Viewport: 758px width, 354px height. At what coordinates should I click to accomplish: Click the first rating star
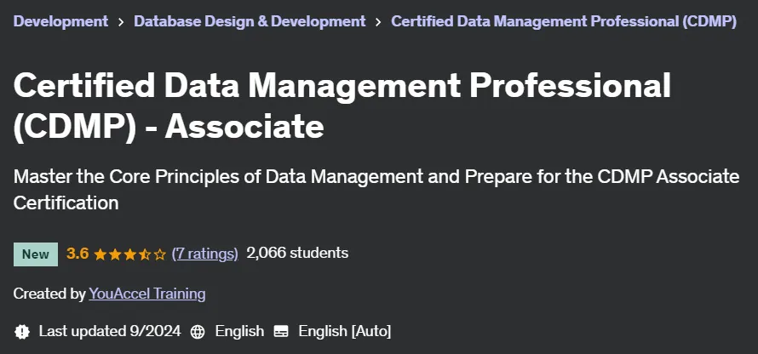[100, 254]
